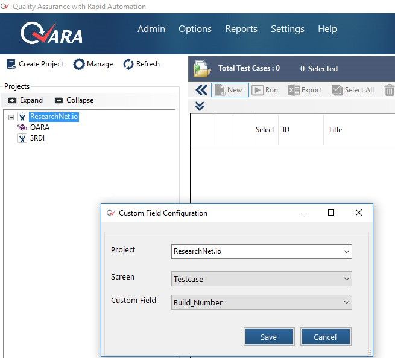The width and height of the screenshot is (395, 358).
Task: Expand filter with double down chevron
Action: click(200, 106)
